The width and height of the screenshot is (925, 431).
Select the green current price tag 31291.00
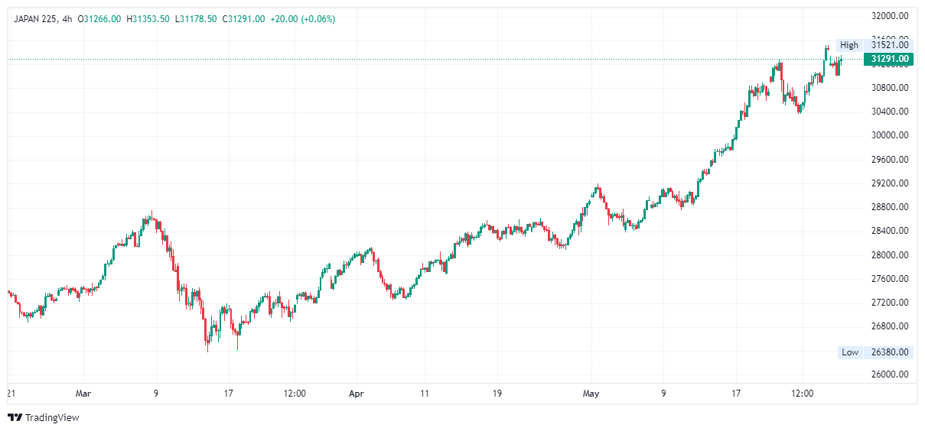pyautogui.click(x=889, y=59)
